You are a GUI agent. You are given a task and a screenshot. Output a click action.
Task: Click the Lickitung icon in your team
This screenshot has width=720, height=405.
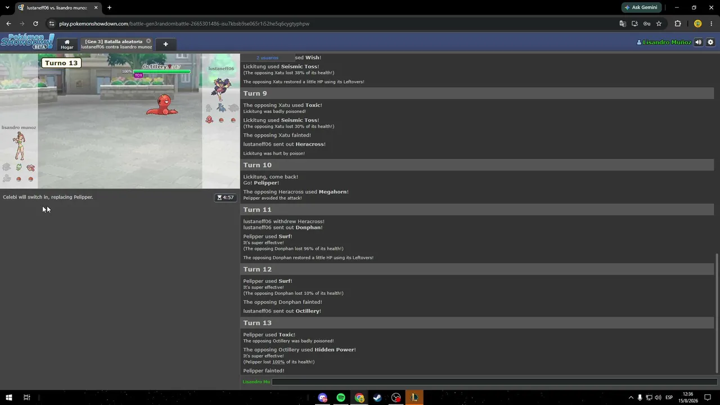(x=30, y=167)
